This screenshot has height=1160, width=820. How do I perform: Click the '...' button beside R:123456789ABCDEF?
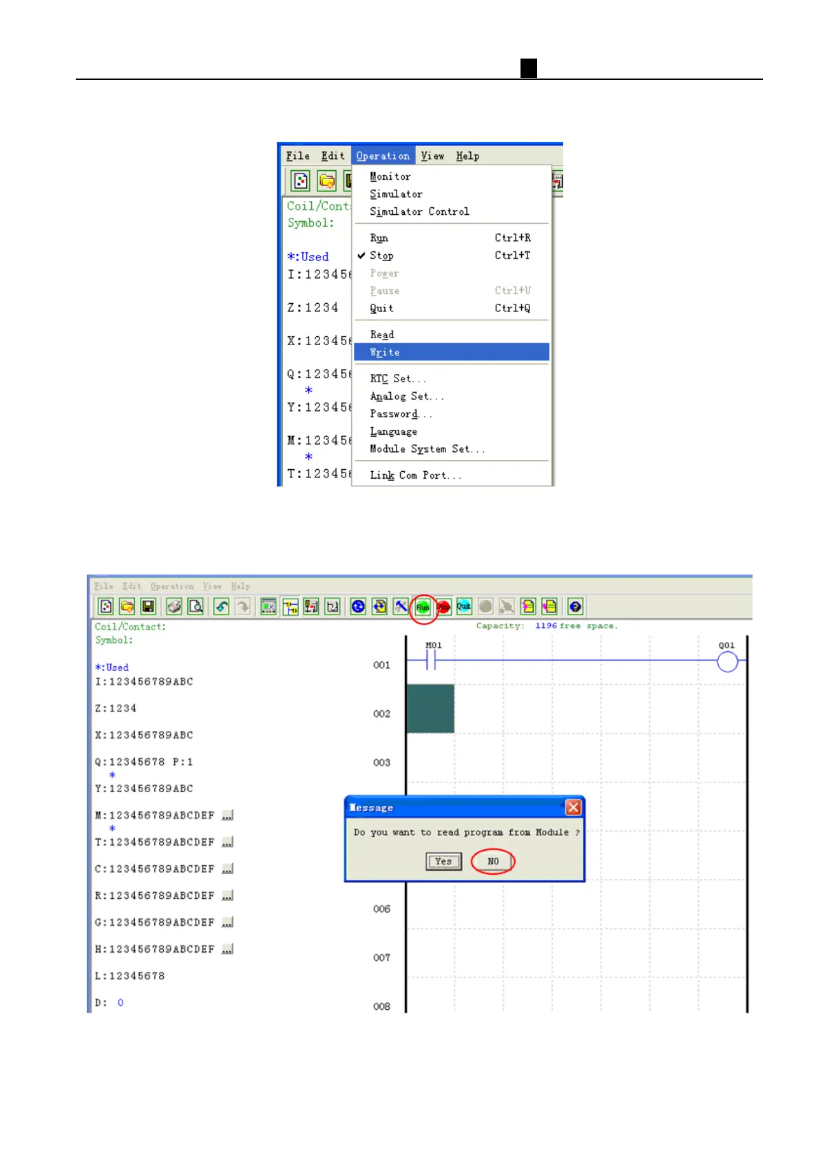point(228,895)
